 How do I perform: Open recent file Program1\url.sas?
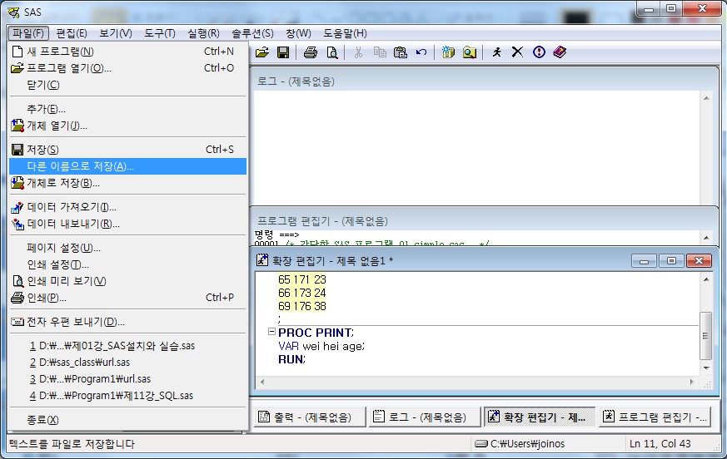tap(127, 379)
